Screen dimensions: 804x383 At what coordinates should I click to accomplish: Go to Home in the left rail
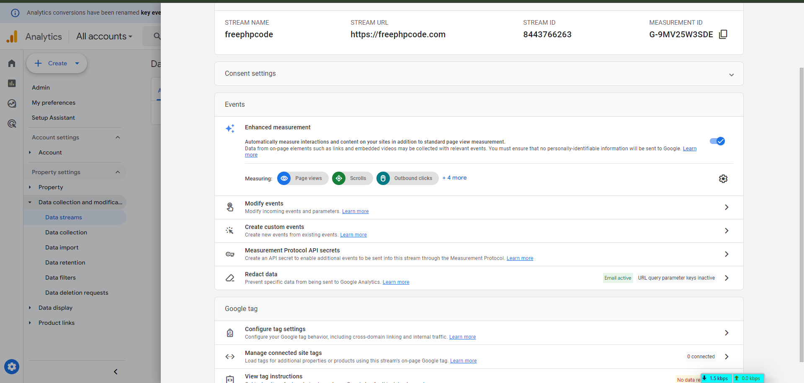coord(12,63)
